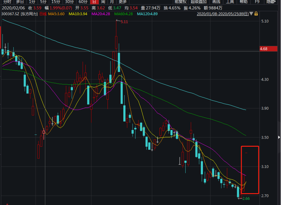The height and width of the screenshot is (205, 281).
Task: Switch to 月 monthly chart
Action: tap(111, 1)
